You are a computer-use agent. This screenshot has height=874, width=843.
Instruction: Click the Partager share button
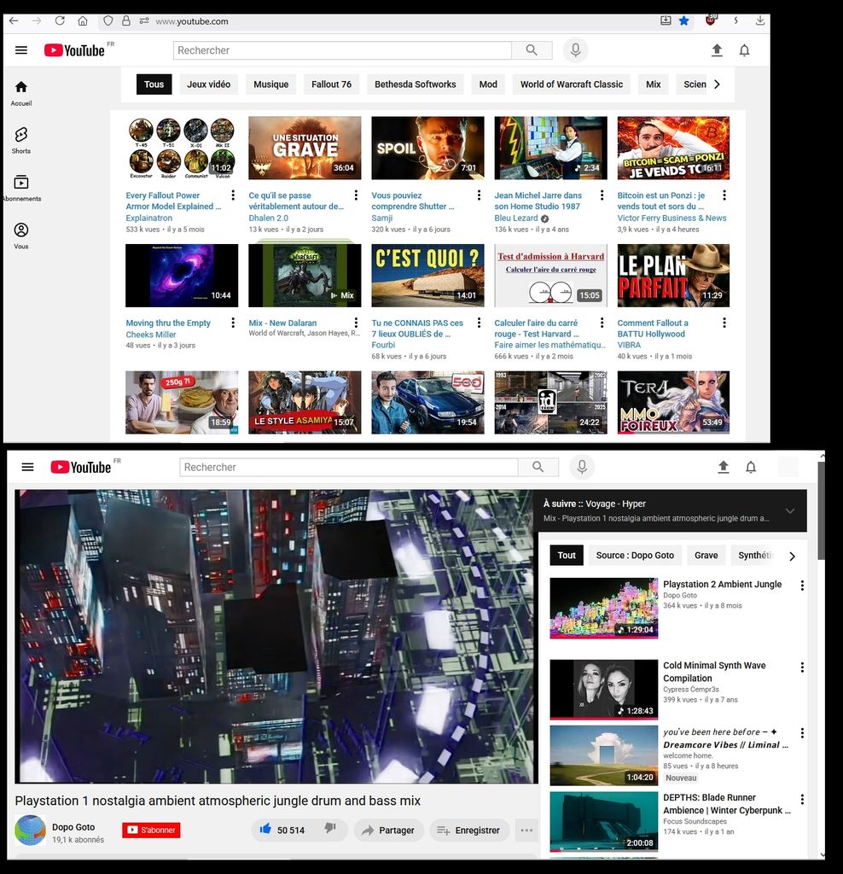[388, 830]
